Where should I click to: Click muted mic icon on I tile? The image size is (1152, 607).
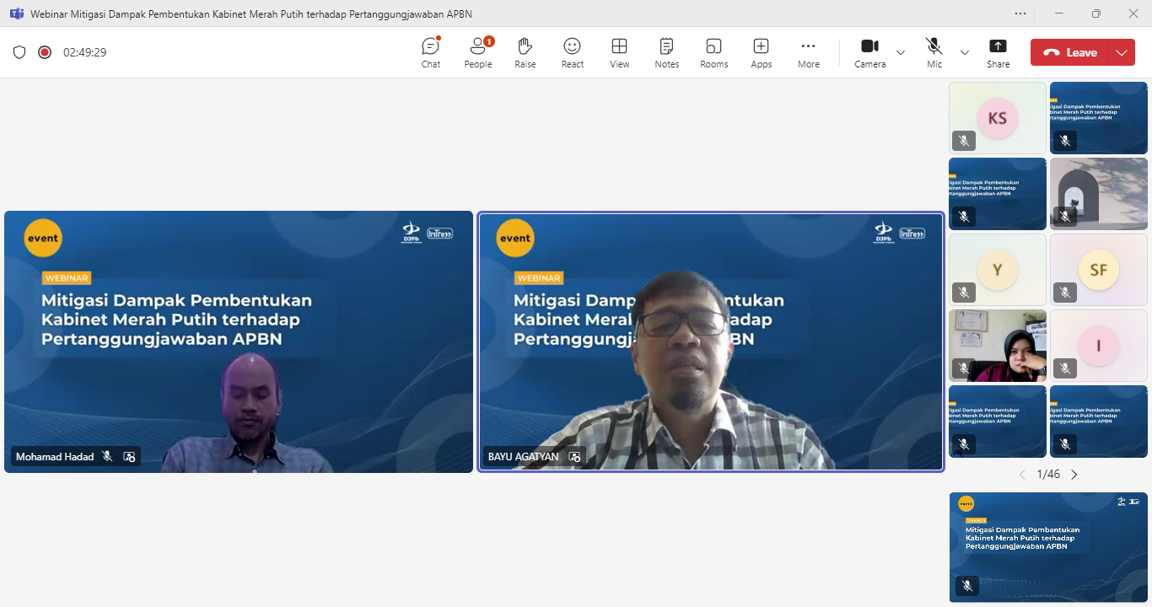(x=1065, y=368)
